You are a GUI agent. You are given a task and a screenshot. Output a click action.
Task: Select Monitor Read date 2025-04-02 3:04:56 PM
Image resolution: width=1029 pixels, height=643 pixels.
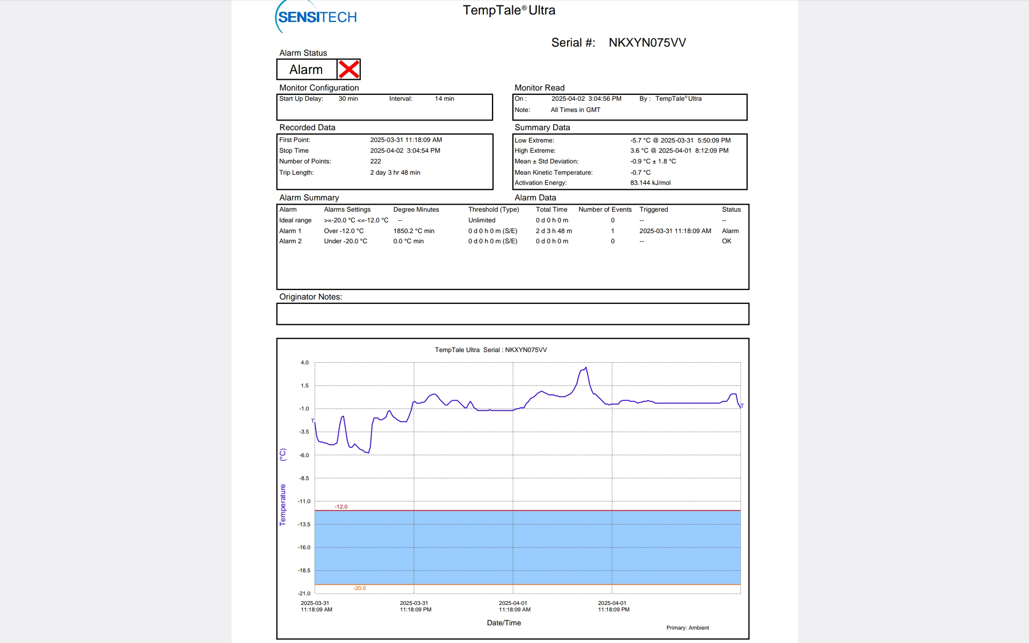click(586, 99)
